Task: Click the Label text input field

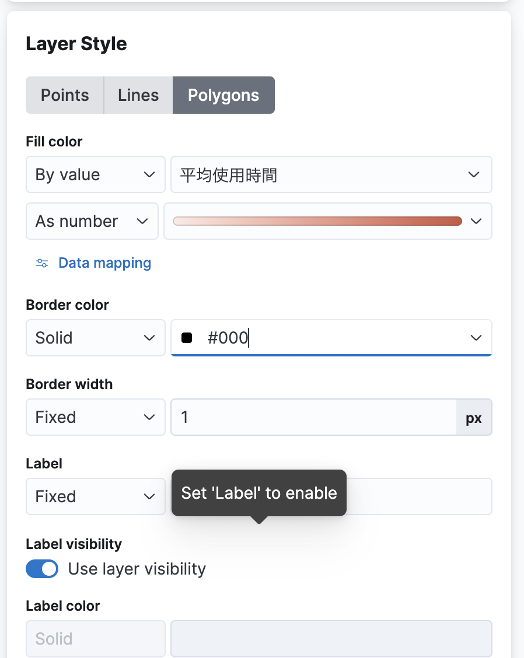Action: click(x=420, y=496)
